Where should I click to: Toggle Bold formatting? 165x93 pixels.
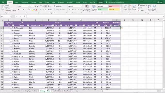pos(19,10)
